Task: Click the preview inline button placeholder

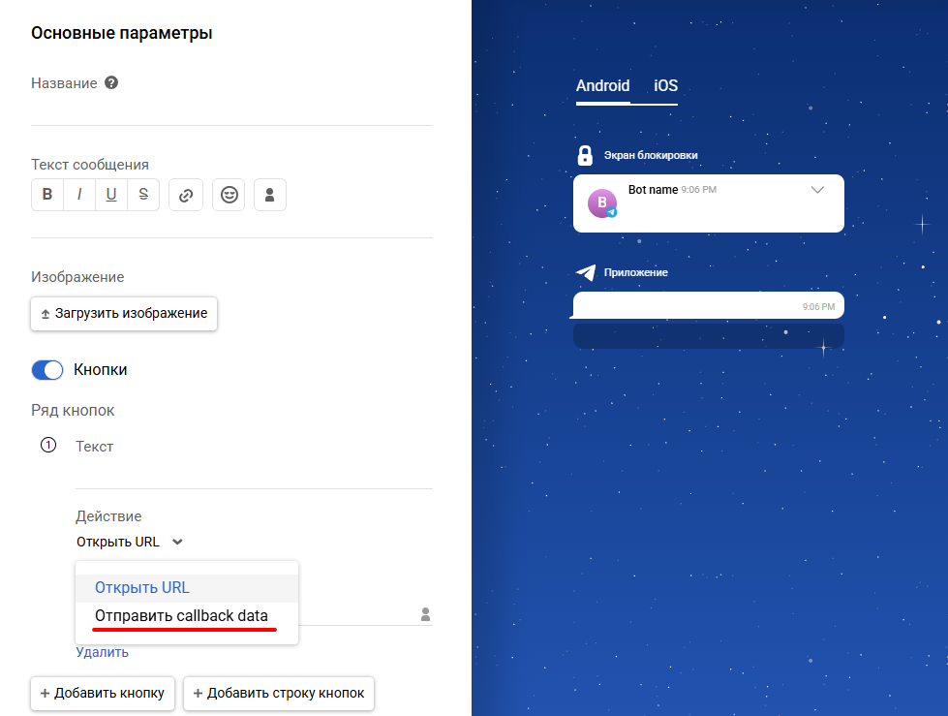Action: pyautogui.click(x=708, y=335)
